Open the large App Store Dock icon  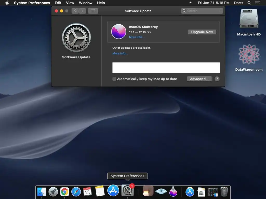[x=113, y=190]
